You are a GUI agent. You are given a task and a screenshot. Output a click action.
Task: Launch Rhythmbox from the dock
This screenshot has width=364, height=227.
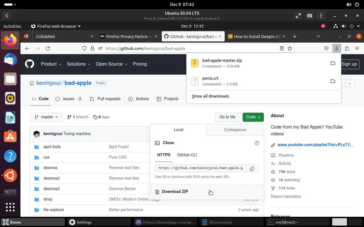pos(10,98)
